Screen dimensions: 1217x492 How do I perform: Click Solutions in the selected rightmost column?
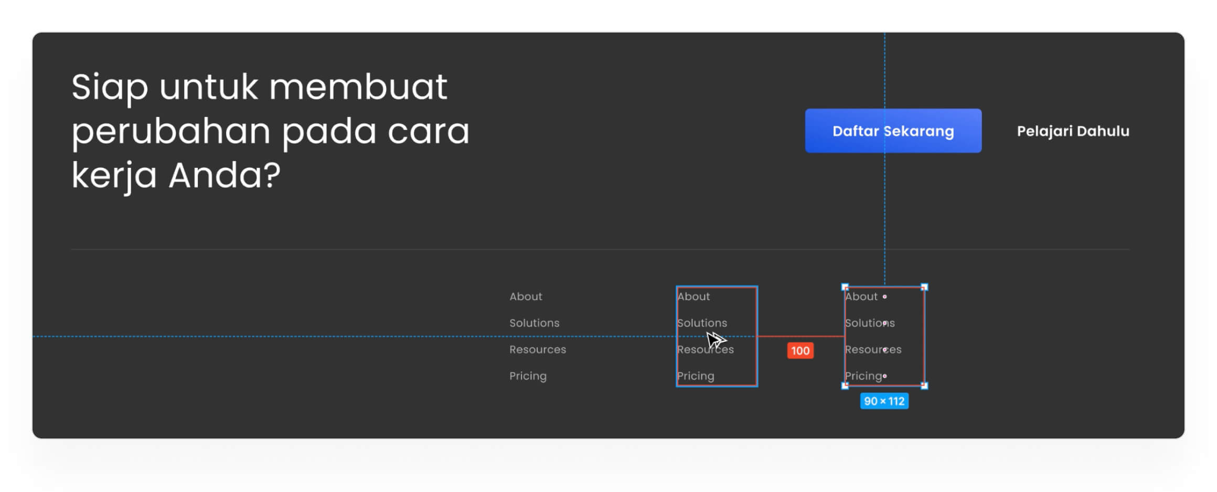click(x=869, y=323)
